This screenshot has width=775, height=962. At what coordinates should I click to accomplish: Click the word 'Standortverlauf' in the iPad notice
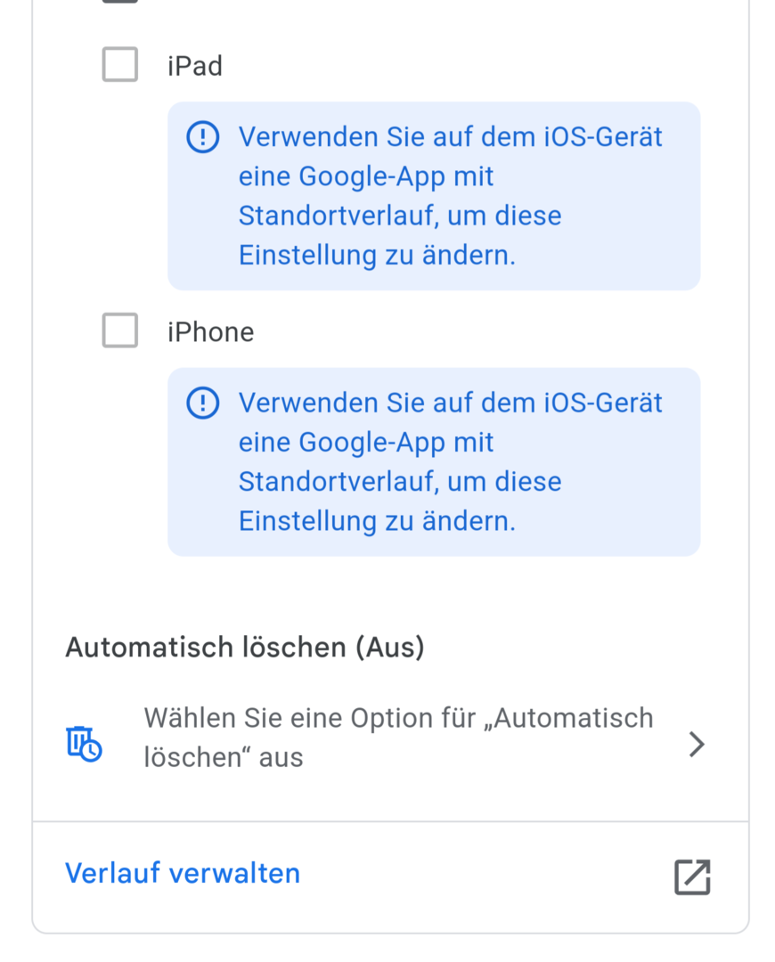click(337, 216)
